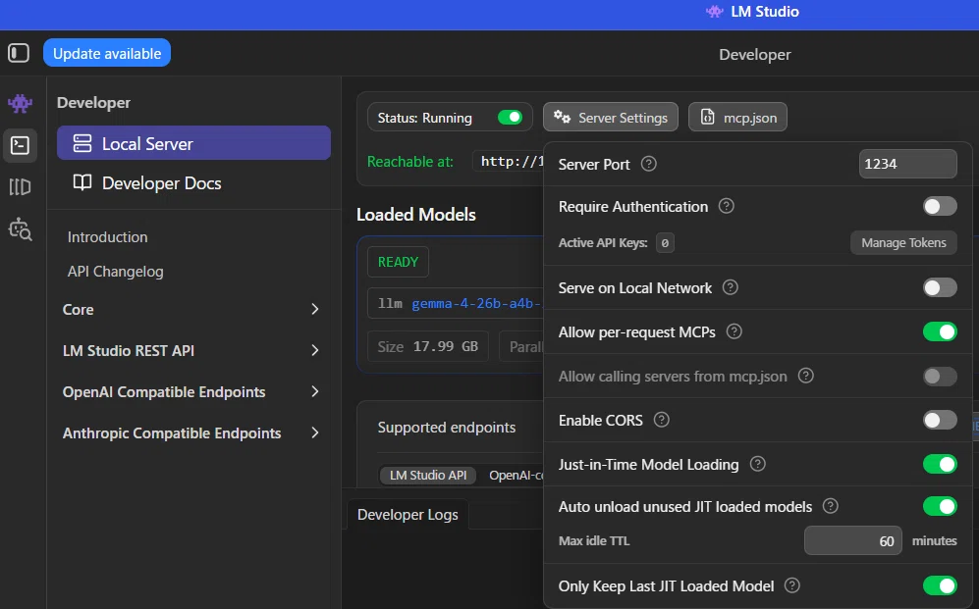979x609 pixels.
Task: Open the Developer Logs tab
Action: pos(408,514)
